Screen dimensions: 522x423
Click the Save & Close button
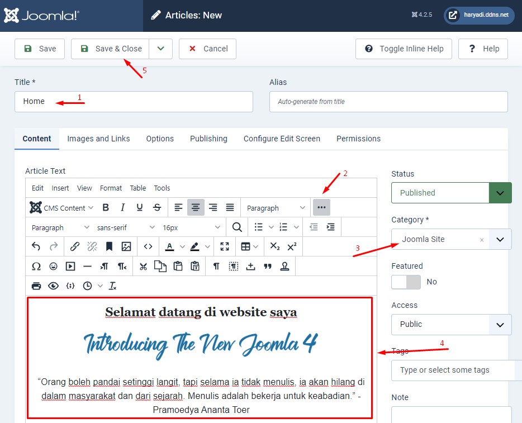point(111,49)
